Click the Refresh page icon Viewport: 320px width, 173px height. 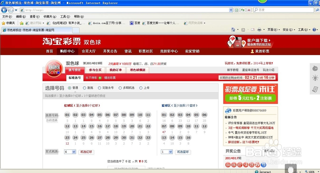pos(243,10)
